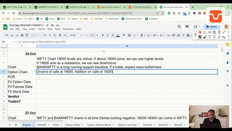Check the cloud save status icon
This screenshot has height=131, width=232.
tap(58, 25)
